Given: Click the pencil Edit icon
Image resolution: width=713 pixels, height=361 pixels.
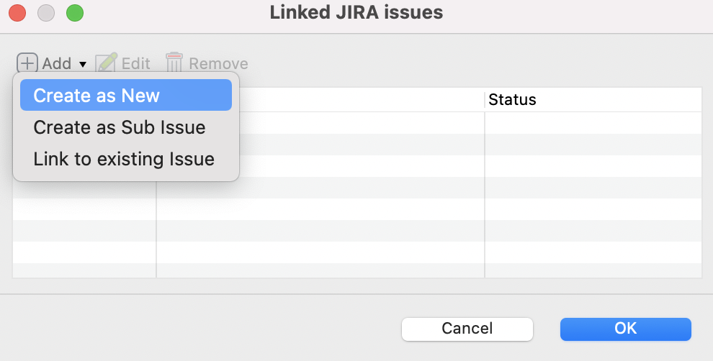Looking at the screenshot, I should [106, 63].
